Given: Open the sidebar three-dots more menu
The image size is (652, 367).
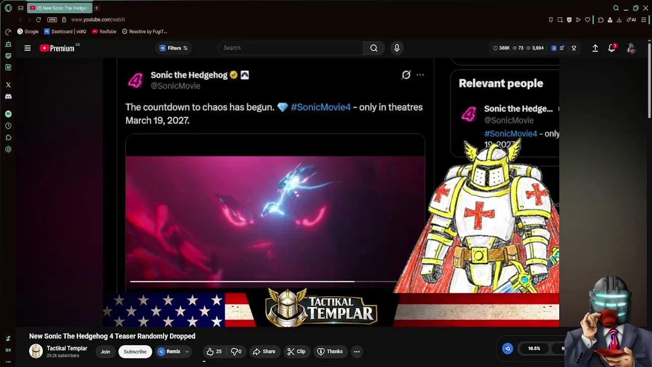Looking at the screenshot, I should (8, 361).
